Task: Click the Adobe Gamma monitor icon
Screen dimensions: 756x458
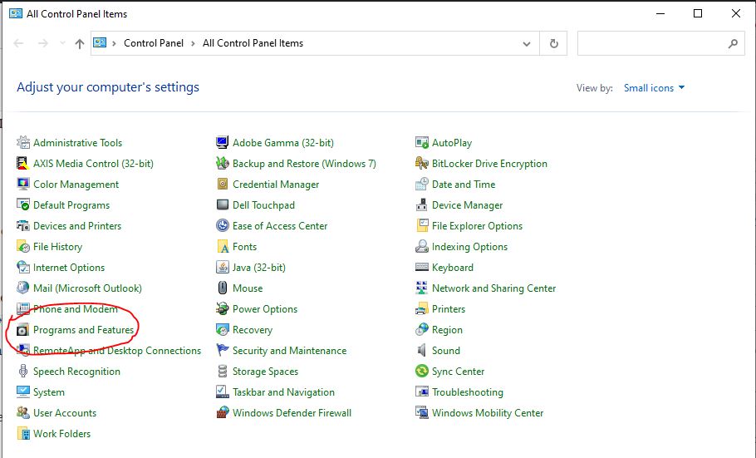Action: [x=223, y=142]
